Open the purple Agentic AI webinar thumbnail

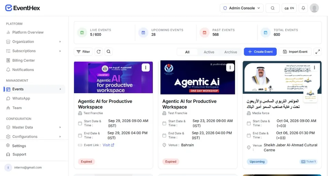click(x=113, y=77)
